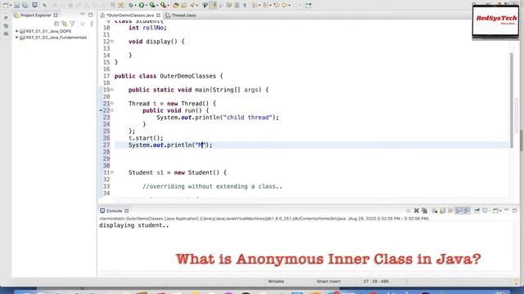The height and width of the screenshot is (294, 524).
Task: Go to Previous Annotation icon
Action: 265,5
